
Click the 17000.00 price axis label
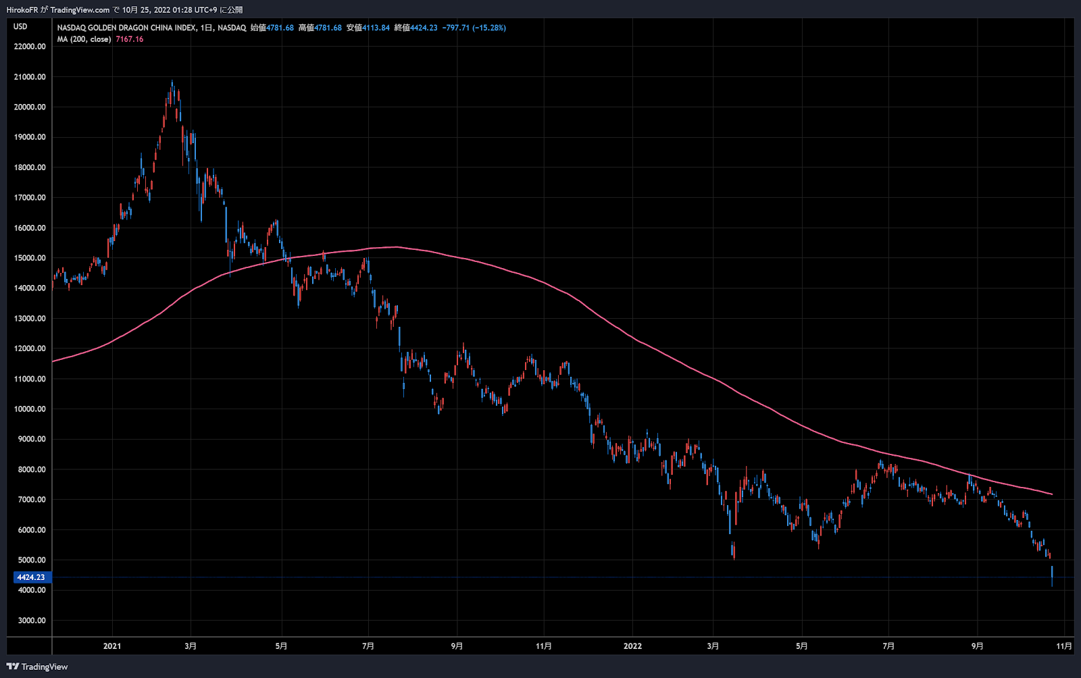tap(30, 198)
